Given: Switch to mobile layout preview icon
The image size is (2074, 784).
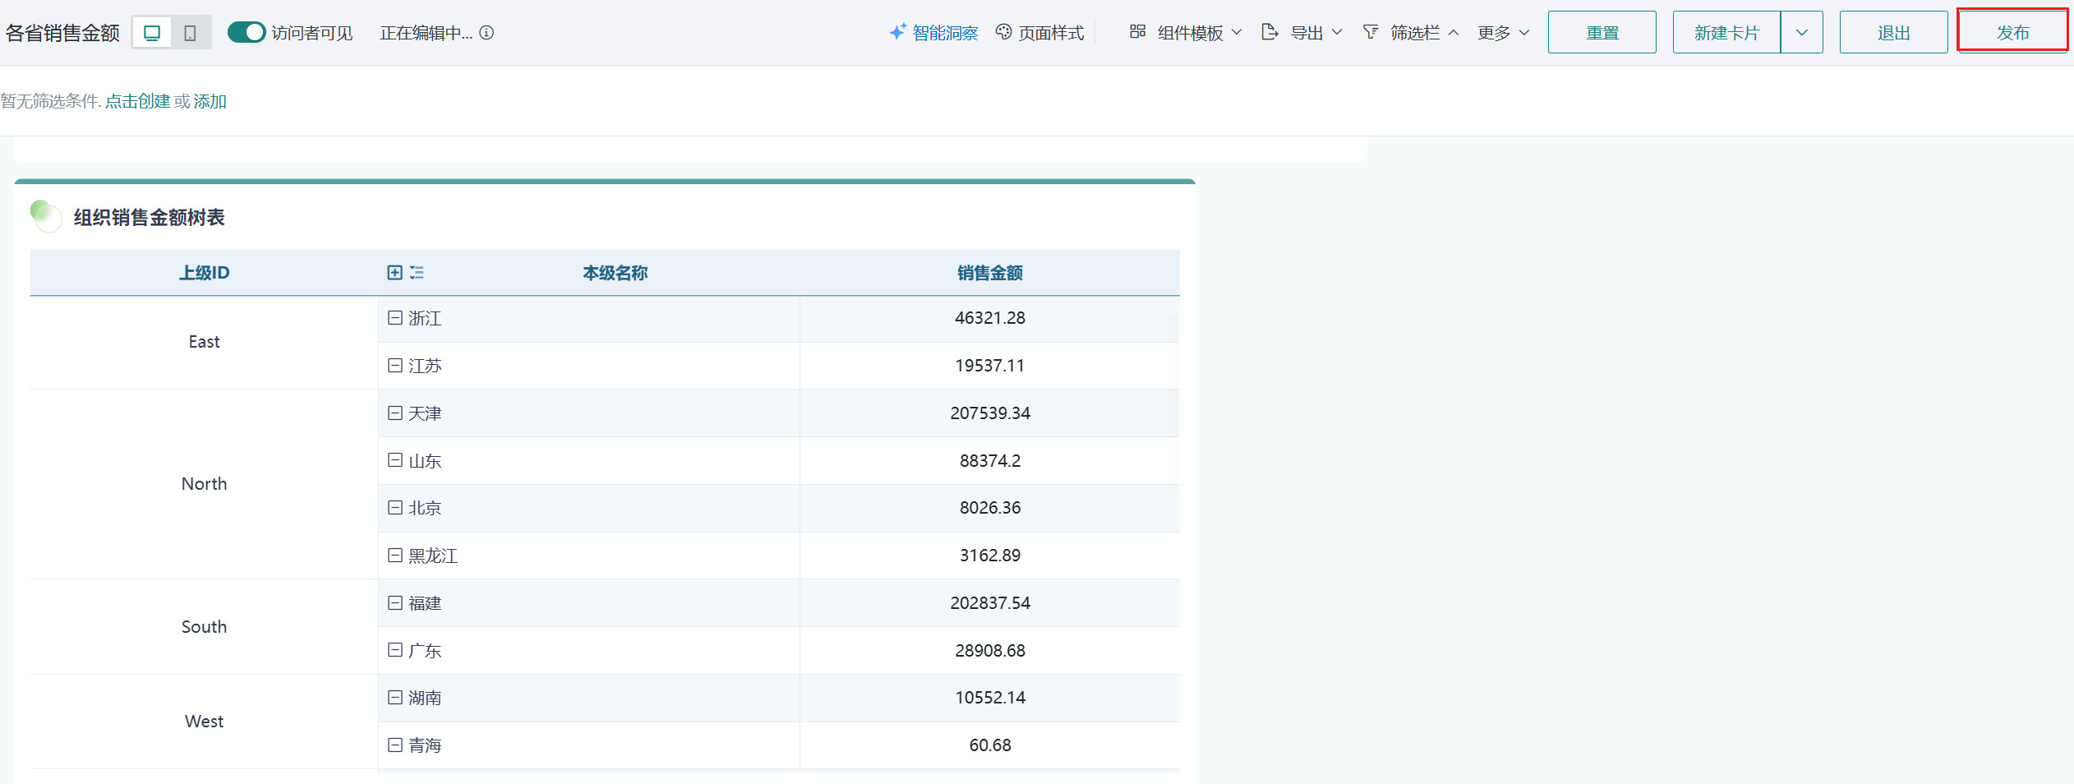Looking at the screenshot, I should [190, 33].
